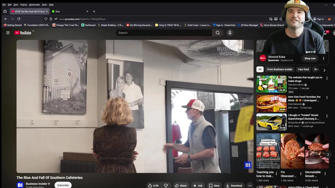Save video to playlist

tap(214, 185)
